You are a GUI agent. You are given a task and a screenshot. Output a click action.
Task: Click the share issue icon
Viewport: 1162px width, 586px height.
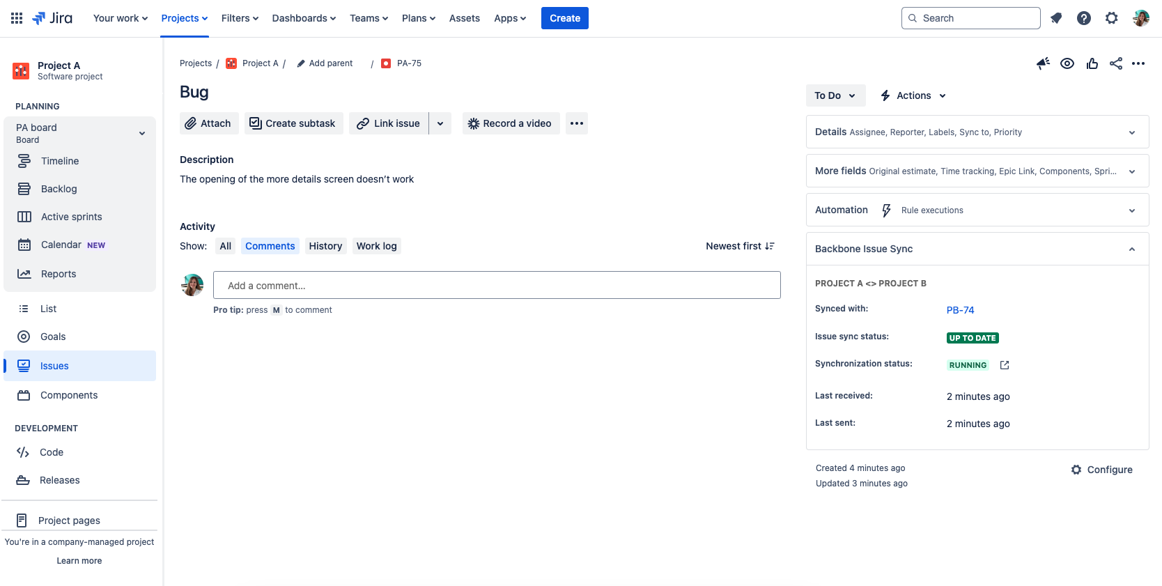point(1115,63)
